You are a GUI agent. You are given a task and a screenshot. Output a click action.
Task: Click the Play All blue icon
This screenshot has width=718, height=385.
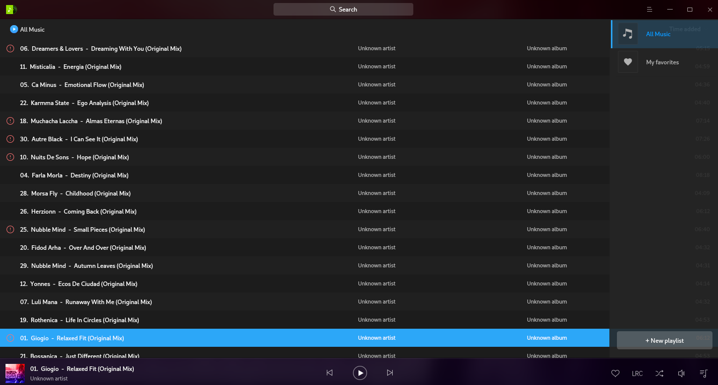(14, 29)
